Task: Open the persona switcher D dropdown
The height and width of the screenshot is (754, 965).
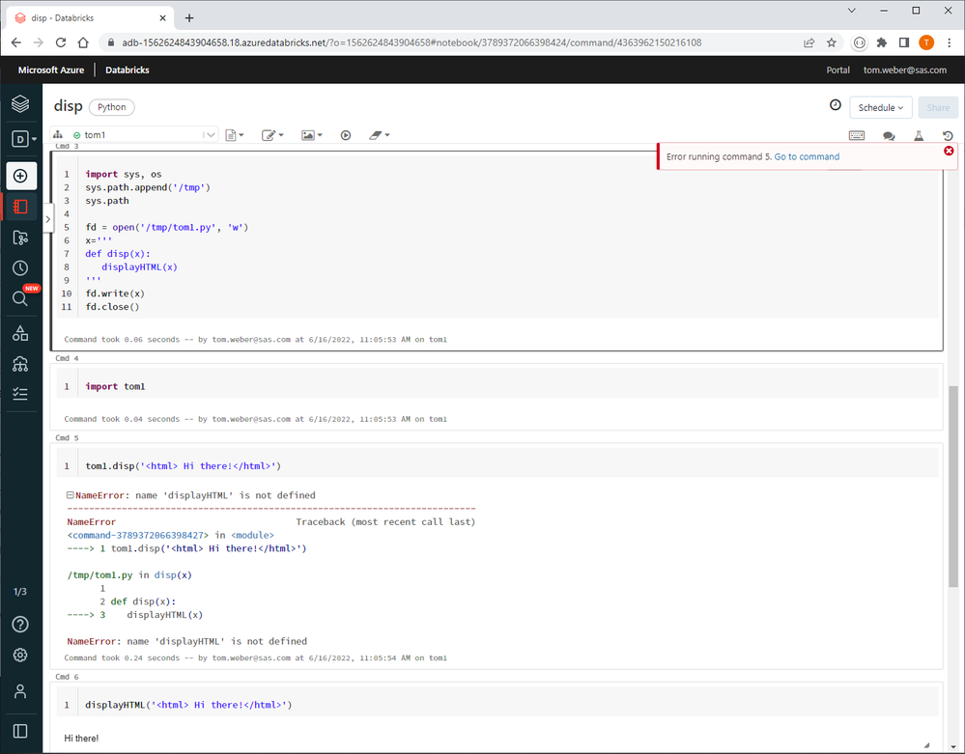Action: [23, 139]
